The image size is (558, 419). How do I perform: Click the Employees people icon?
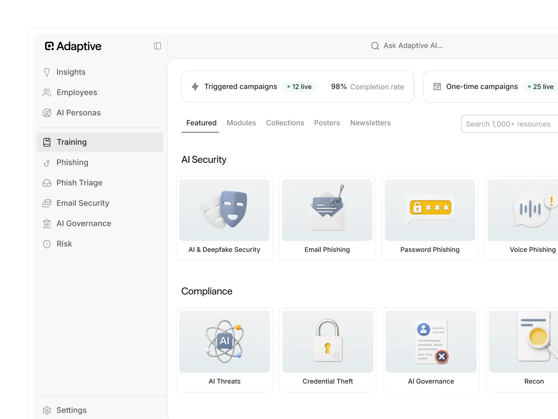pos(47,93)
